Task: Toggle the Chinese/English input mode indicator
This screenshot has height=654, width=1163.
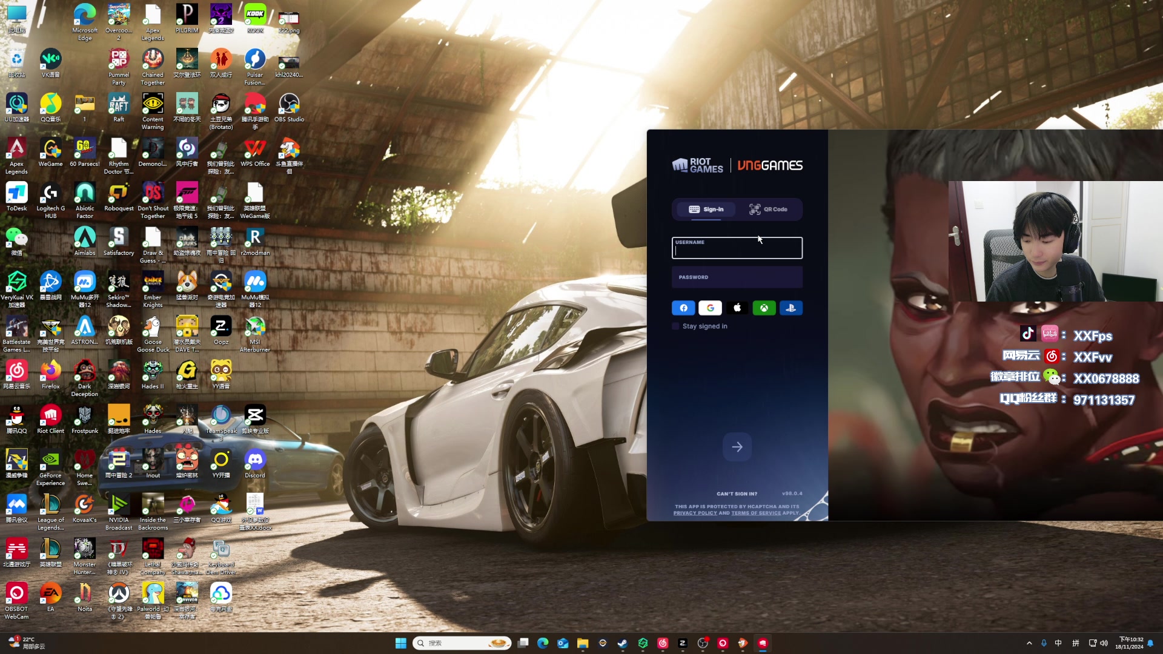Action: 1058,643
